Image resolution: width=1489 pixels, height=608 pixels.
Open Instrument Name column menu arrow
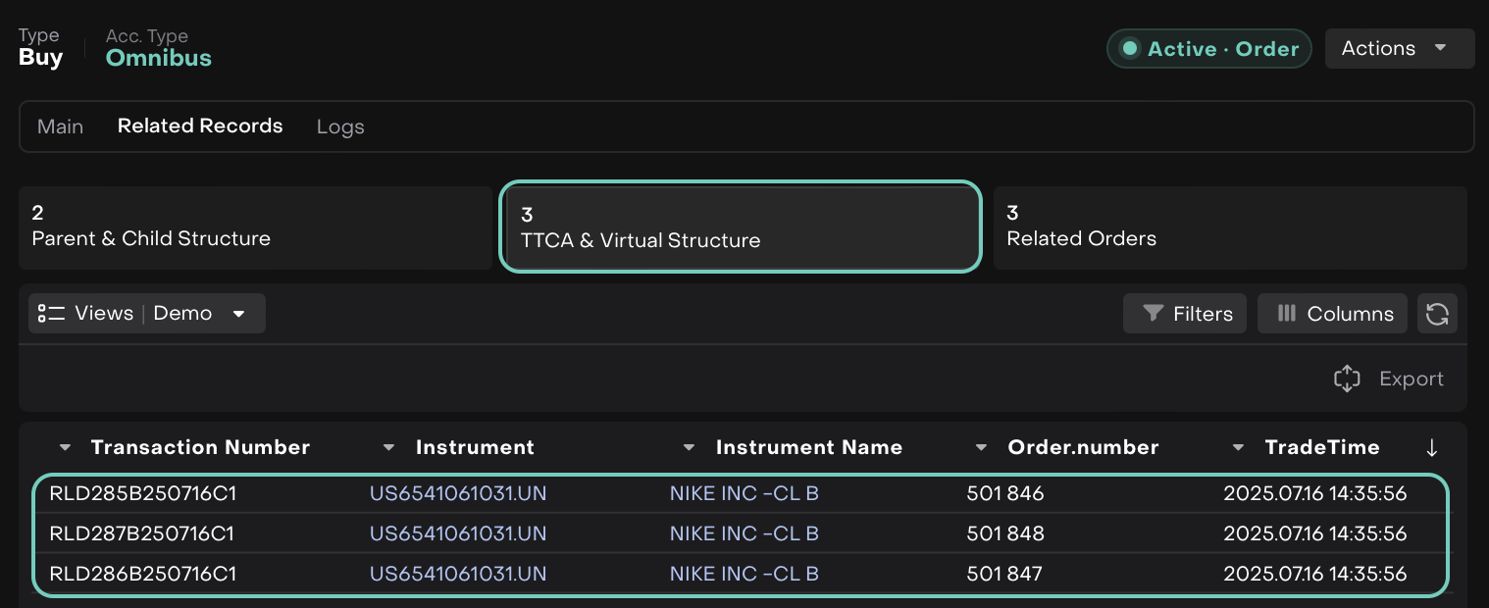coord(690,448)
